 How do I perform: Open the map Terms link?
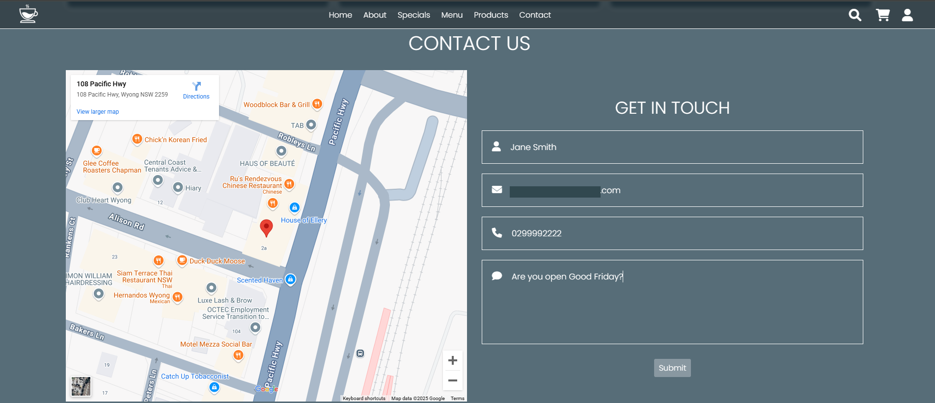tap(457, 399)
